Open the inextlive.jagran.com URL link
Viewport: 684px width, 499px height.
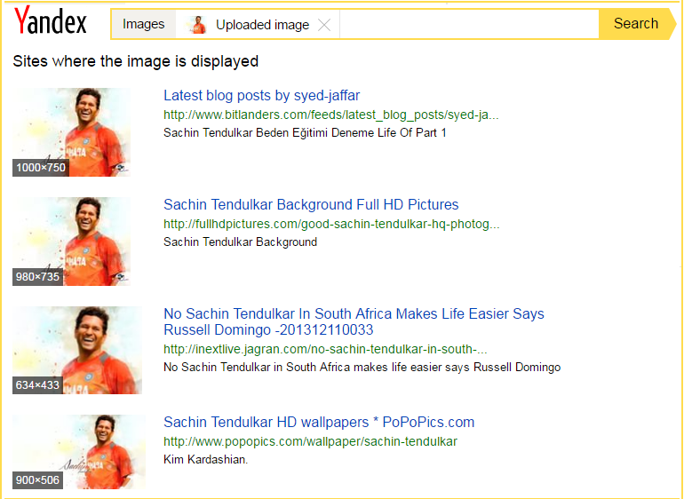325,349
